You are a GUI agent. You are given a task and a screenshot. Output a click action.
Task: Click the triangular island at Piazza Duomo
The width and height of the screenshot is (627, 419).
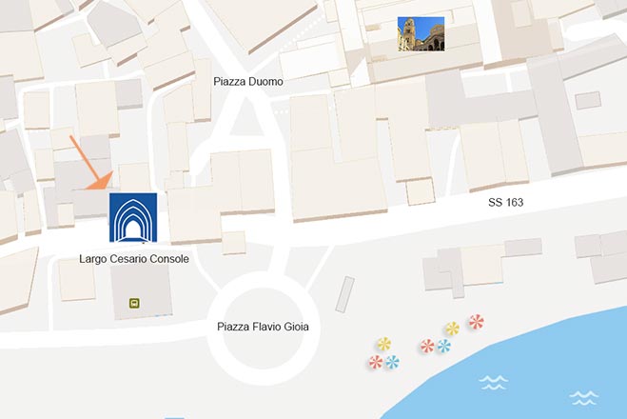(x=245, y=119)
